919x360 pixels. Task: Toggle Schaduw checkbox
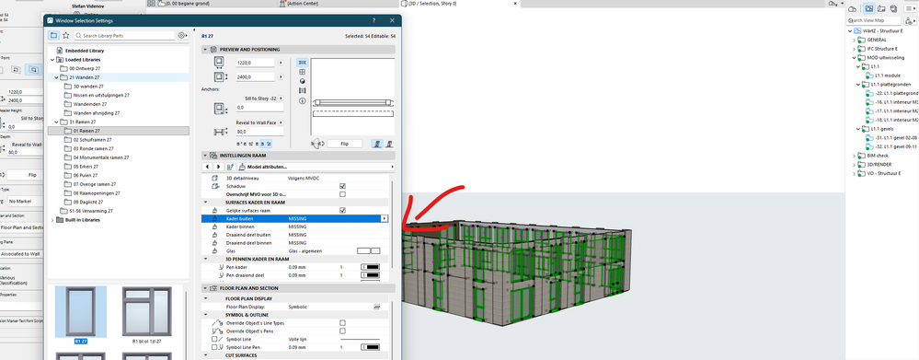(x=343, y=186)
